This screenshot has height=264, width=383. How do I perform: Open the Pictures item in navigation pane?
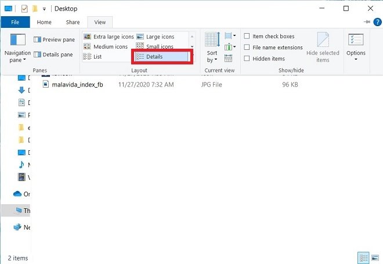[x=24, y=115]
